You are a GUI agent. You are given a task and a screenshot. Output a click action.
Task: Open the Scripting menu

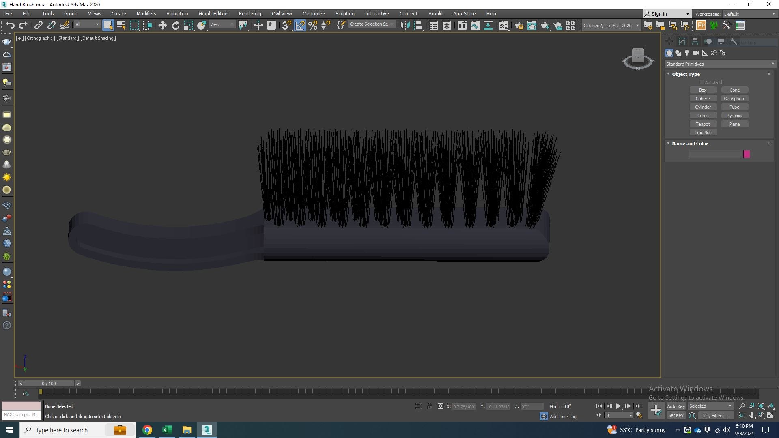pyautogui.click(x=345, y=14)
